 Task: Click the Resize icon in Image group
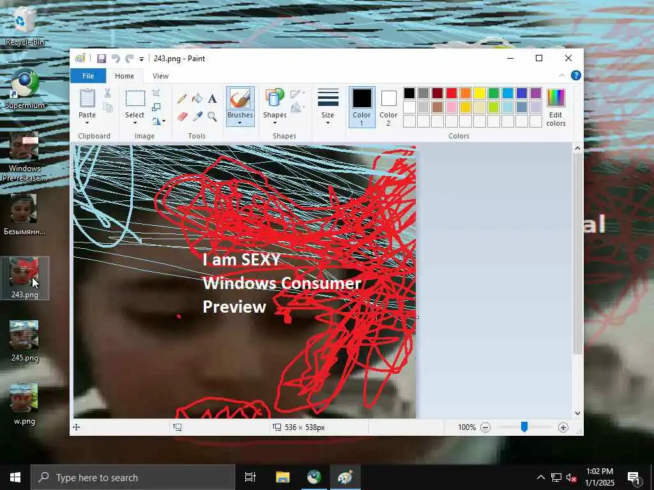[156, 107]
